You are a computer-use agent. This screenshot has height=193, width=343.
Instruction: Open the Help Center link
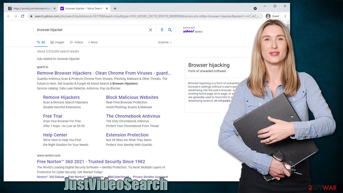coord(55,135)
